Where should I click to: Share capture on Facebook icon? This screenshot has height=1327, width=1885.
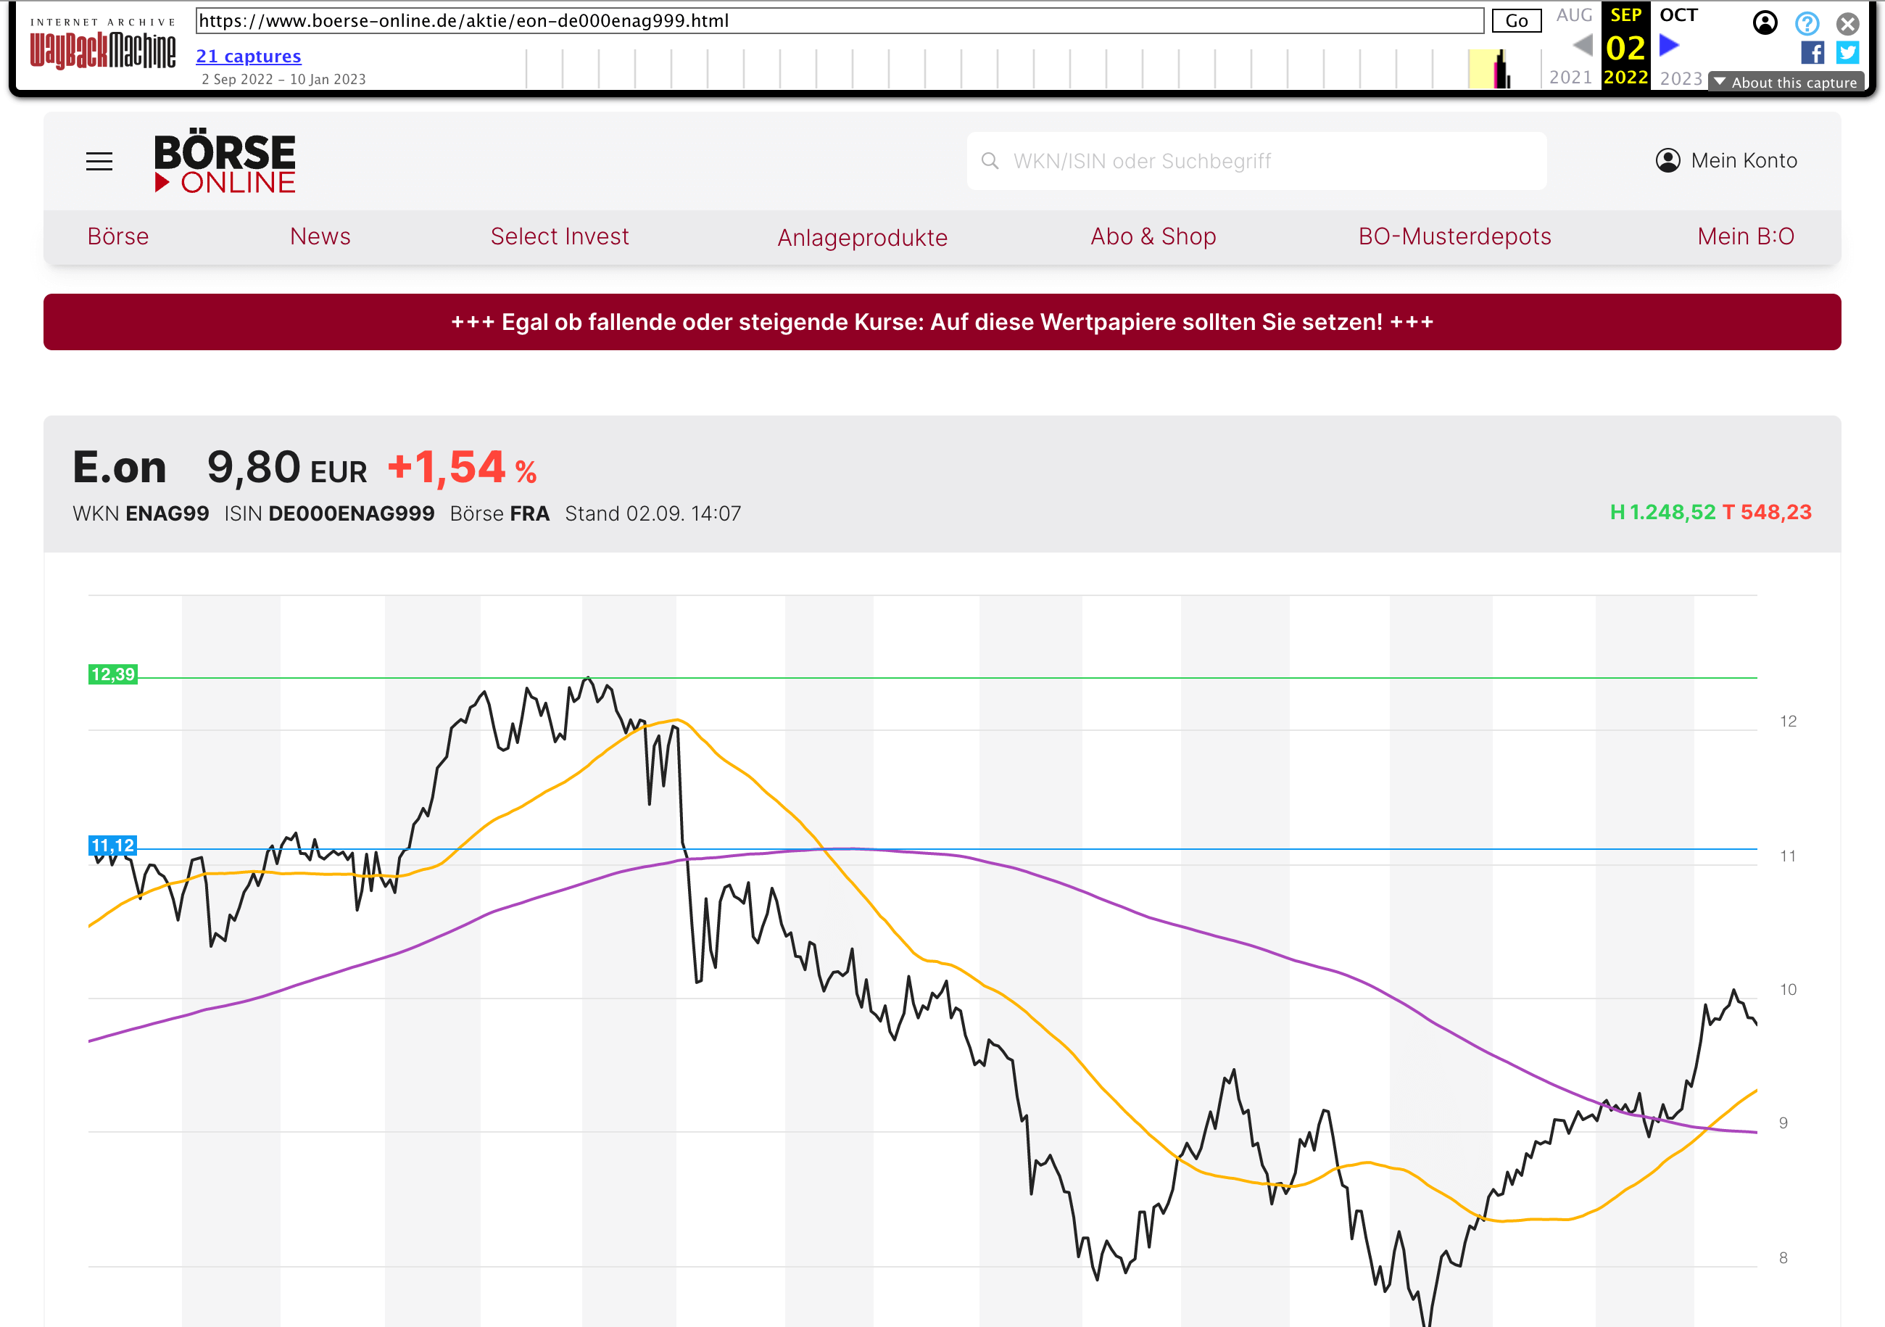1812,52
